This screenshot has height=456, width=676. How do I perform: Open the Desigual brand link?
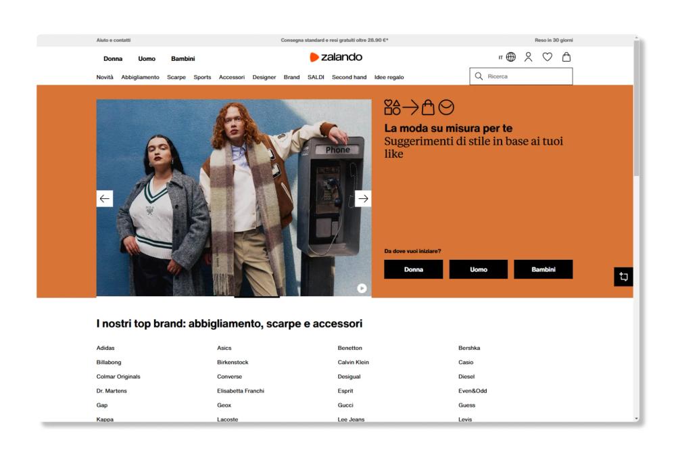coord(349,376)
